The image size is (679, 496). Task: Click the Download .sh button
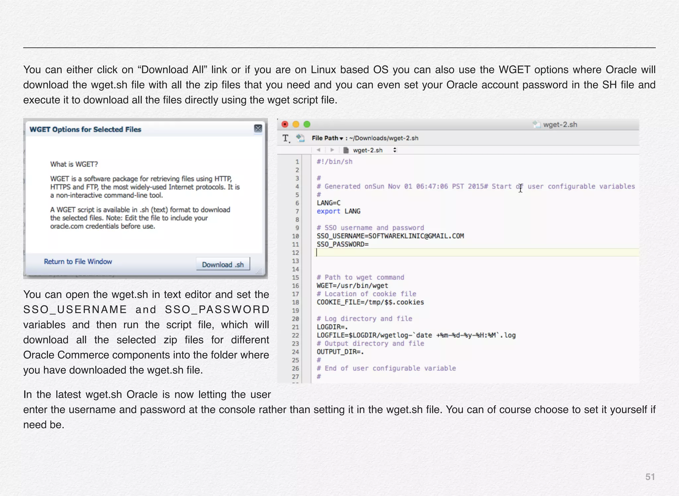(223, 264)
